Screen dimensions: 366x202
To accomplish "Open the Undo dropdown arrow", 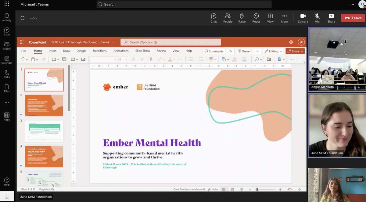I will (x=27, y=60).
